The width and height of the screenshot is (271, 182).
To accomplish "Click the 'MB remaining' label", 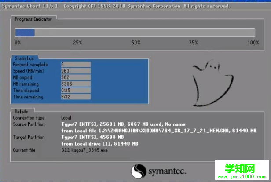I will [26, 84].
